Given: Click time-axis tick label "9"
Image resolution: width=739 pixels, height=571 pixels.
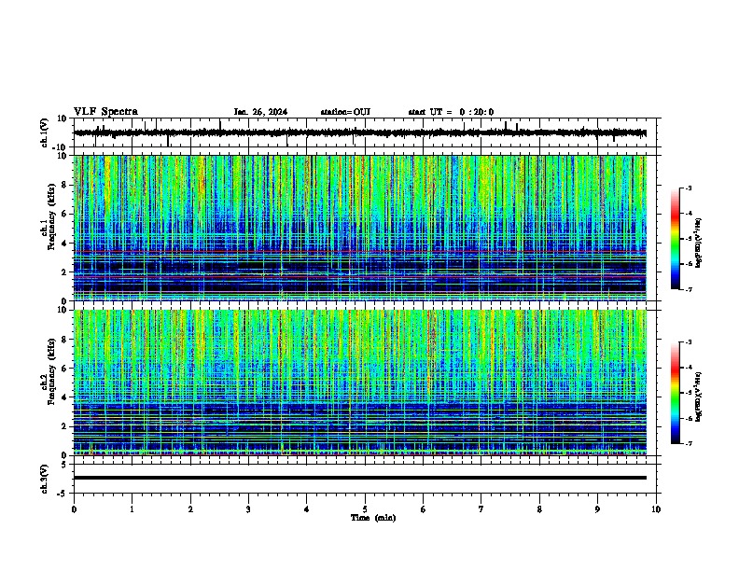Looking at the screenshot, I should pyautogui.click(x=597, y=509).
